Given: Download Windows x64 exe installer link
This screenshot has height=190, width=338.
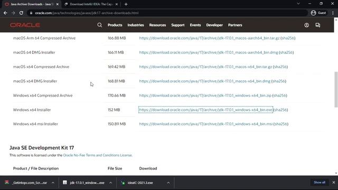Looking at the screenshot, I should pyautogui.click(x=205, y=110).
